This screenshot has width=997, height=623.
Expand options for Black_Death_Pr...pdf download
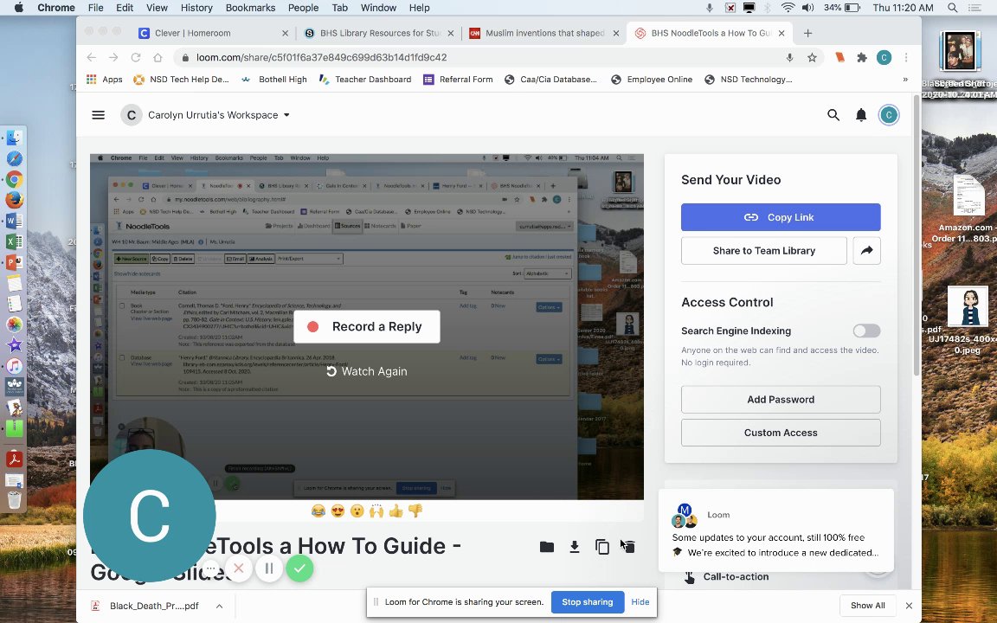(x=219, y=606)
